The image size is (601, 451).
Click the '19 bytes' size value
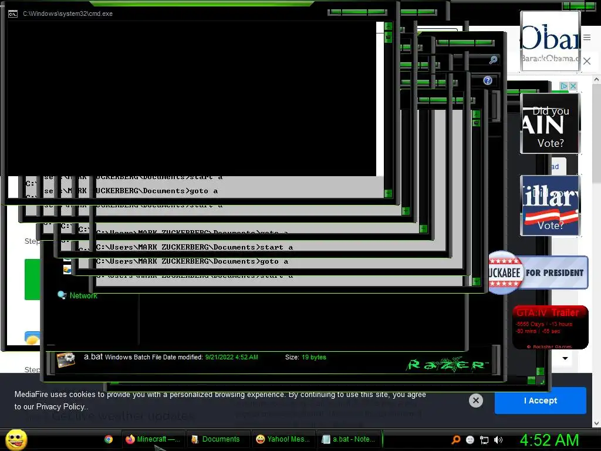[x=314, y=357]
